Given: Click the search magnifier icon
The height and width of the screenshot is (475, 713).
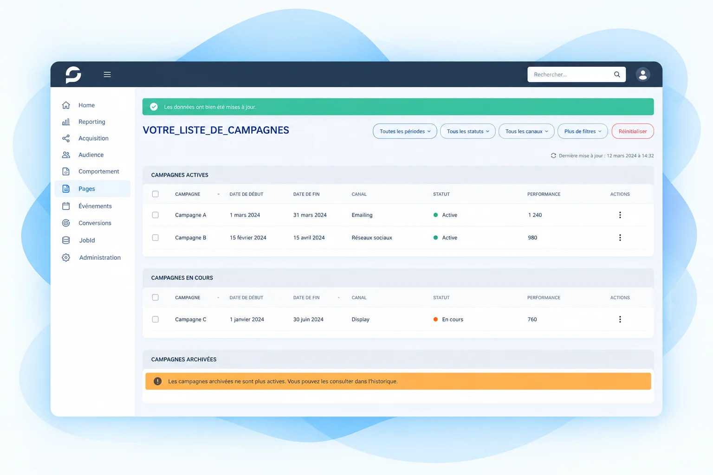Looking at the screenshot, I should click(x=617, y=74).
